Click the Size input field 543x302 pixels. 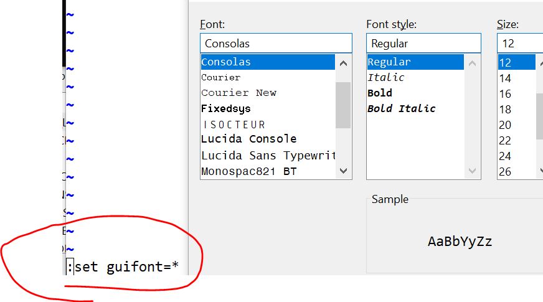(520, 44)
